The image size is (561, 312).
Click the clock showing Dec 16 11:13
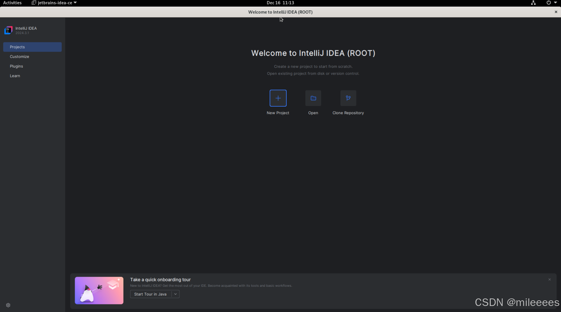click(280, 3)
